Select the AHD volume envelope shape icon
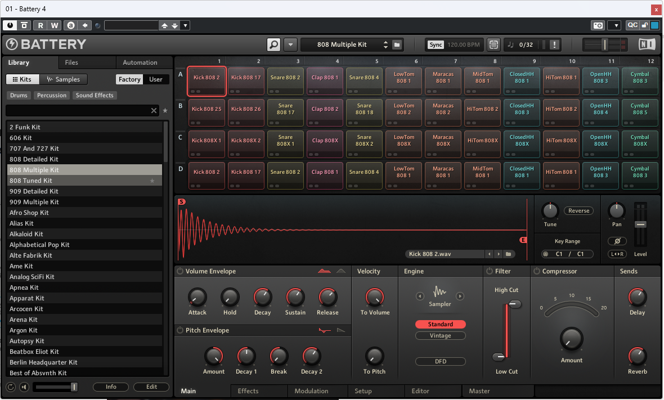Screen dimensions: 664x400 pos(341,271)
